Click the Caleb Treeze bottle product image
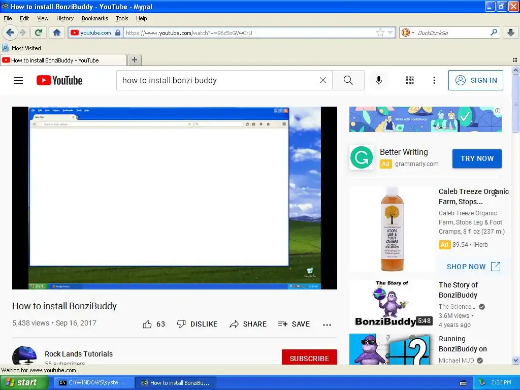This screenshot has width=520, height=390. (x=392, y=229)
